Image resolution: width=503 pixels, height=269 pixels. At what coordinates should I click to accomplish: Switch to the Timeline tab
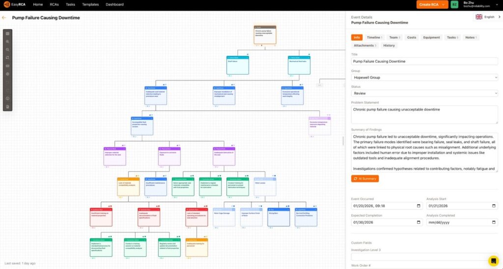click(374, 37)
